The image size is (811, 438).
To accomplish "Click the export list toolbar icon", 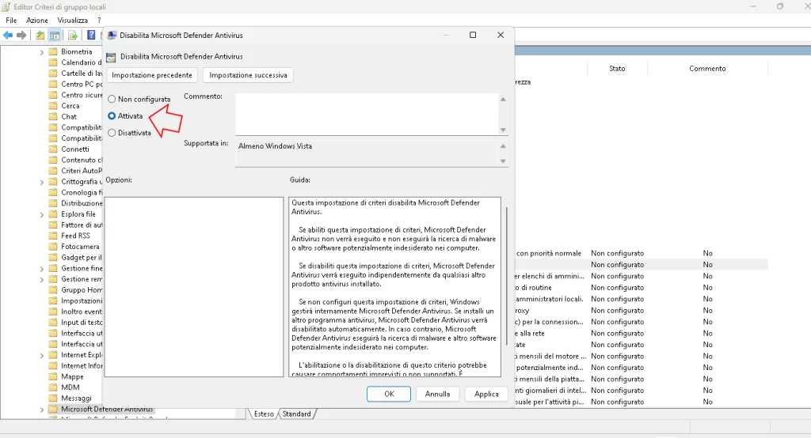I will click(x=72, y=35).
